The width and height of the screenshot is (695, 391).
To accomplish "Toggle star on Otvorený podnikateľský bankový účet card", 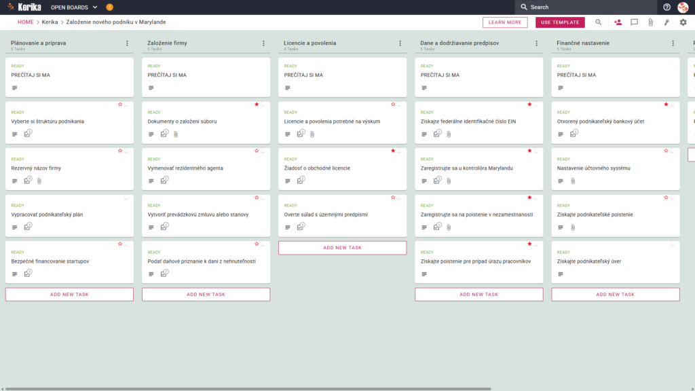I will (x=666, y=105).
